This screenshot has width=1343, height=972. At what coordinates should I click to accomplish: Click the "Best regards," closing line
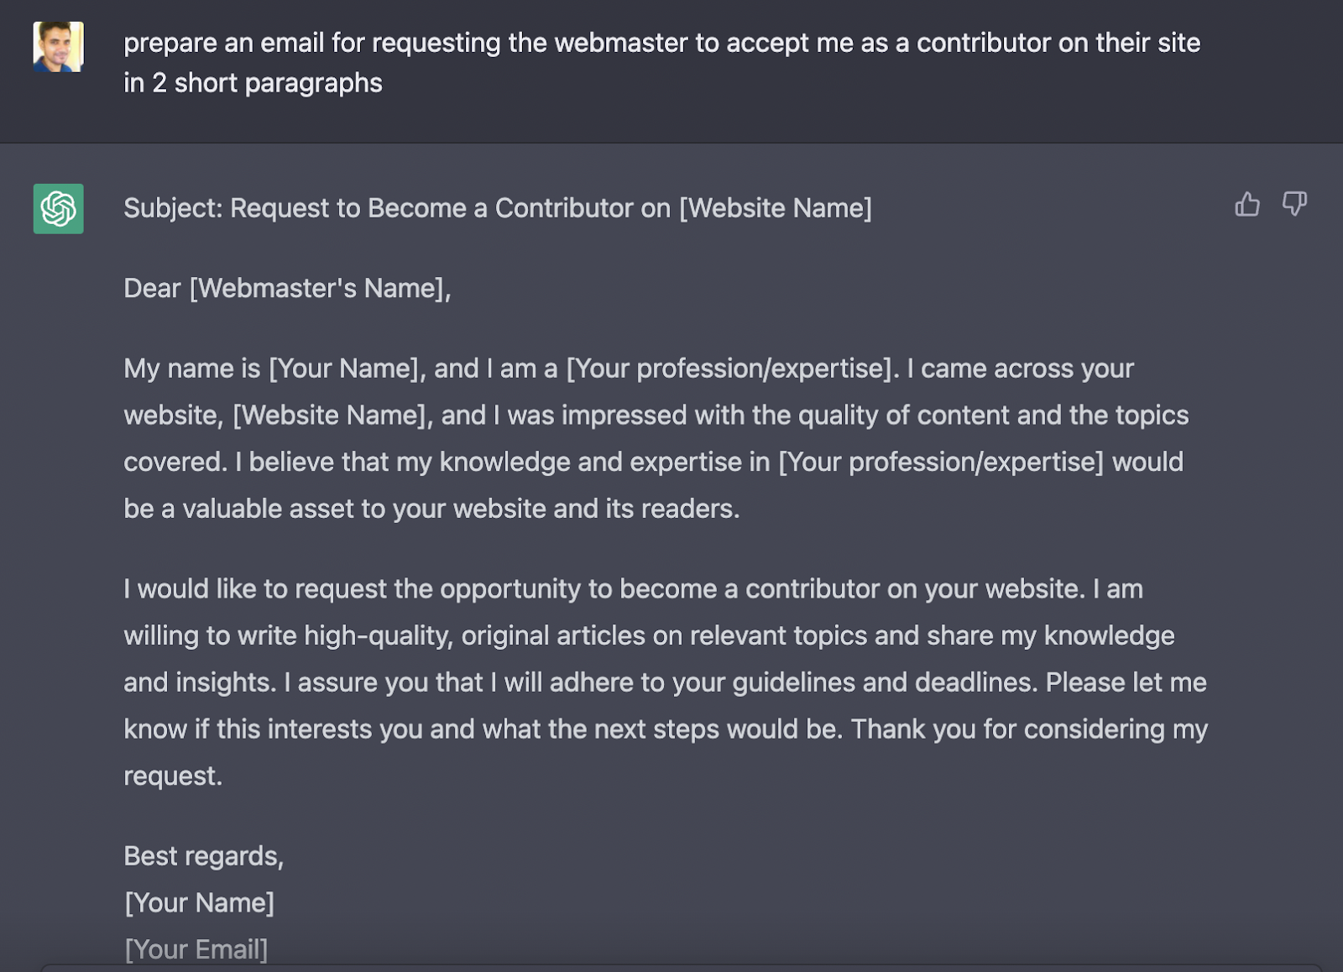click(x=204, y=856)
